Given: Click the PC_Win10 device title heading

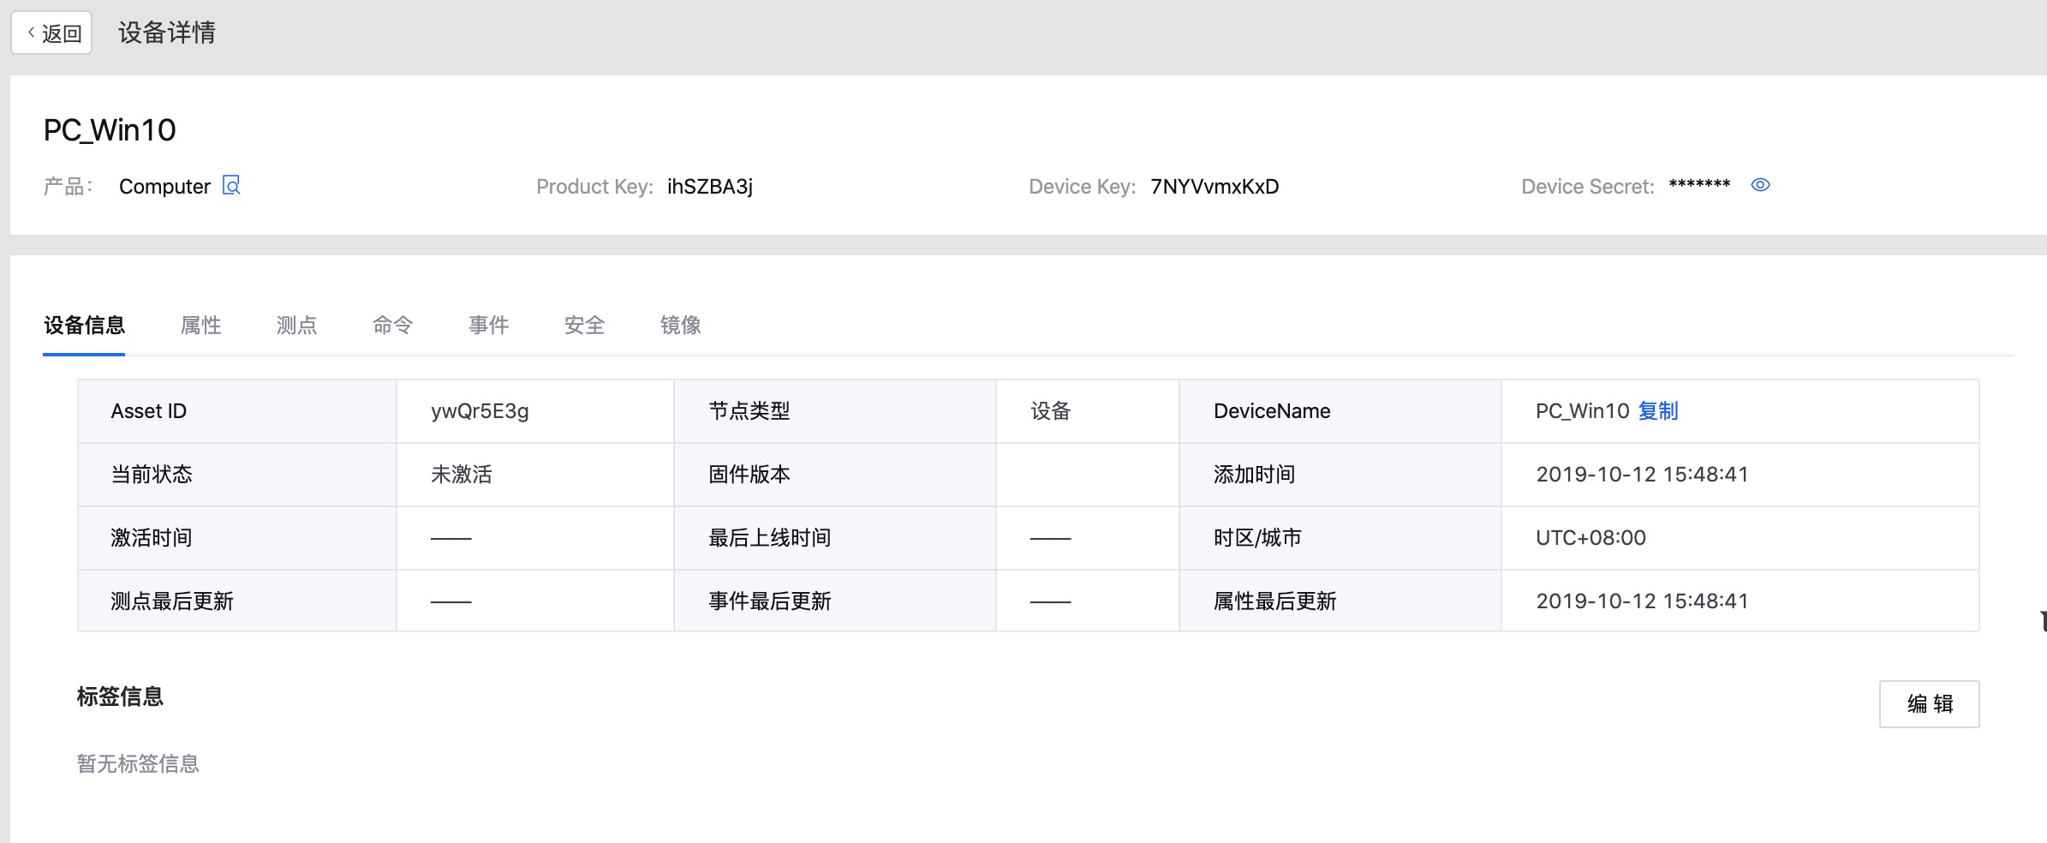Looking at the screenshot, I should click(x=110, y=130).
